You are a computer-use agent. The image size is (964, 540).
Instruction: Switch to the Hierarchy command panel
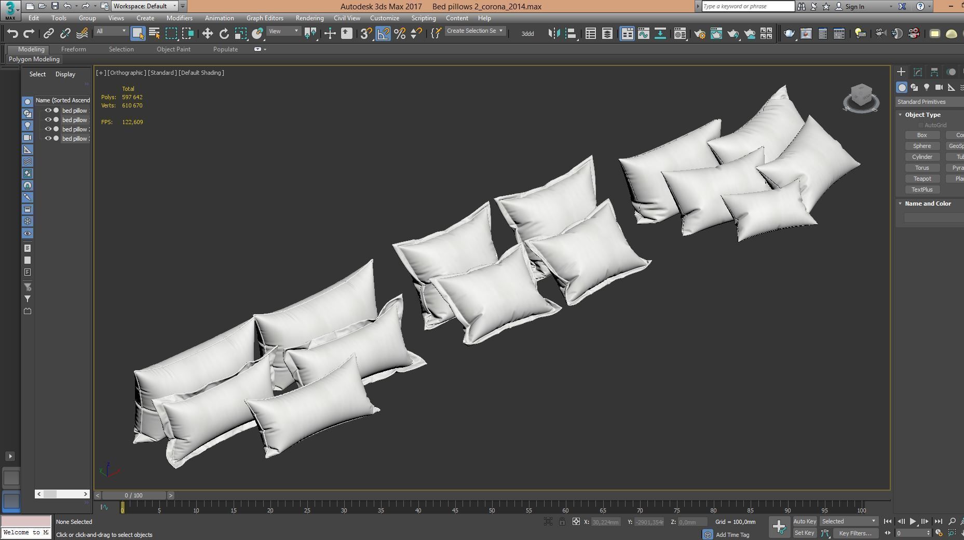click(x=934, y=72)
